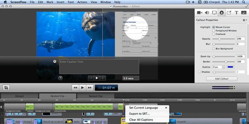Open the Audio properties speaker icon
Viewport: 249px width, 124px height.
[207, 13]
